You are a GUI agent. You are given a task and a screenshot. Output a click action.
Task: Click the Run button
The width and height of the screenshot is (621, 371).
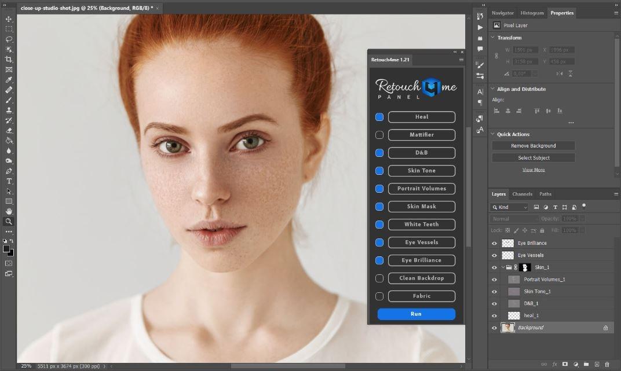(x=416, y=314)
